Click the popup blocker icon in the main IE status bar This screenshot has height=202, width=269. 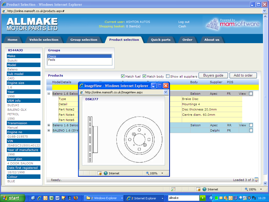(198, 189)
